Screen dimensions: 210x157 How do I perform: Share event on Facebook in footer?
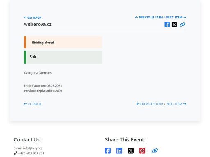[108, 150]
